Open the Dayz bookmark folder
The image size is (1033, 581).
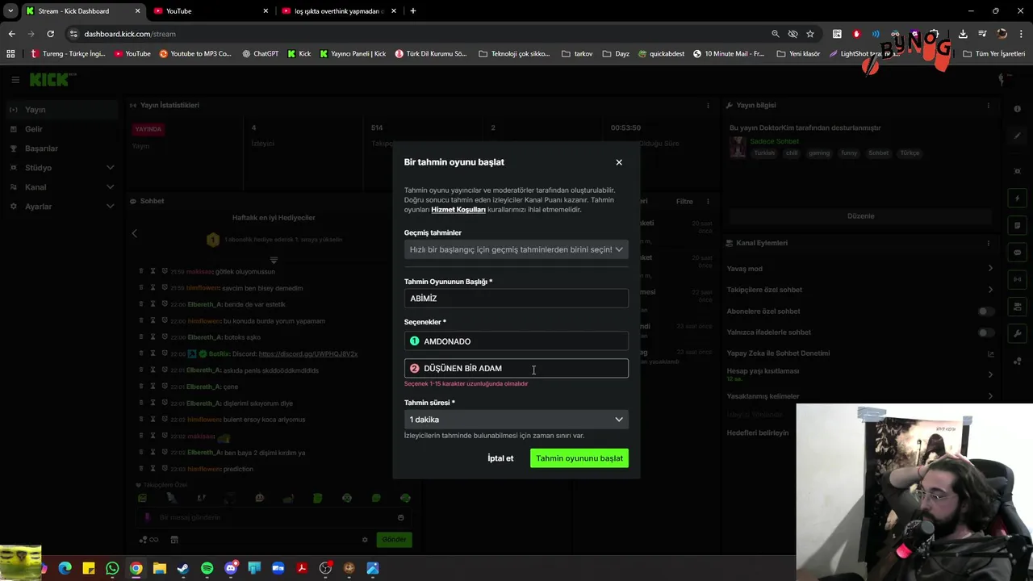pos(616,54)
